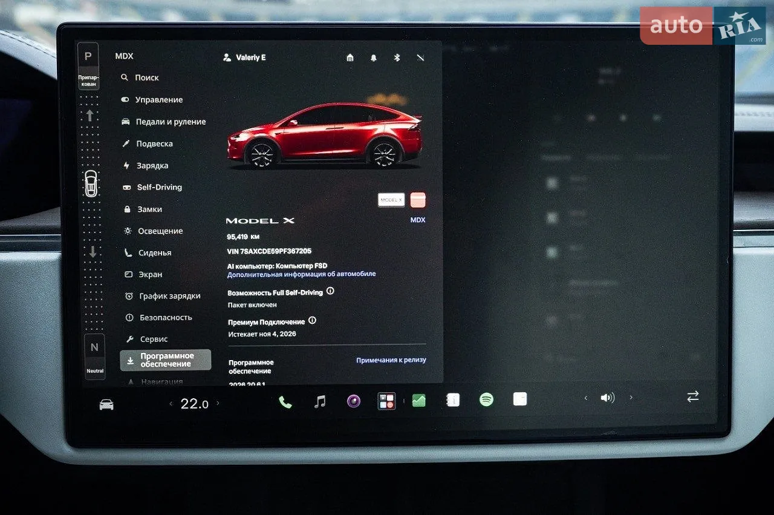Open the phone app in the bottom bar
The image size is (774, 515).
[285, 401]
